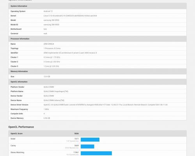Click the 'QUALCOMM Snapdragon(TM)' value

click(56, 91)
